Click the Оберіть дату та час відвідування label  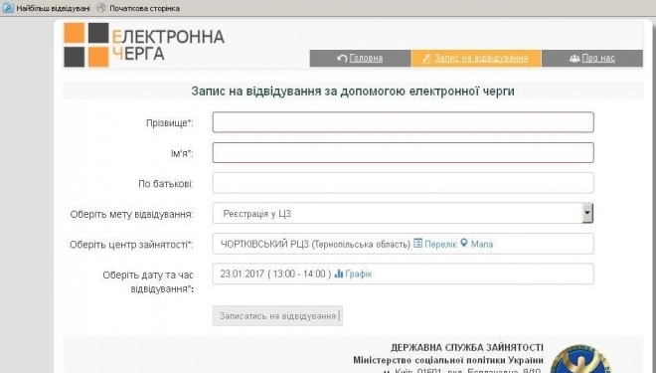(x=148, y=281)
